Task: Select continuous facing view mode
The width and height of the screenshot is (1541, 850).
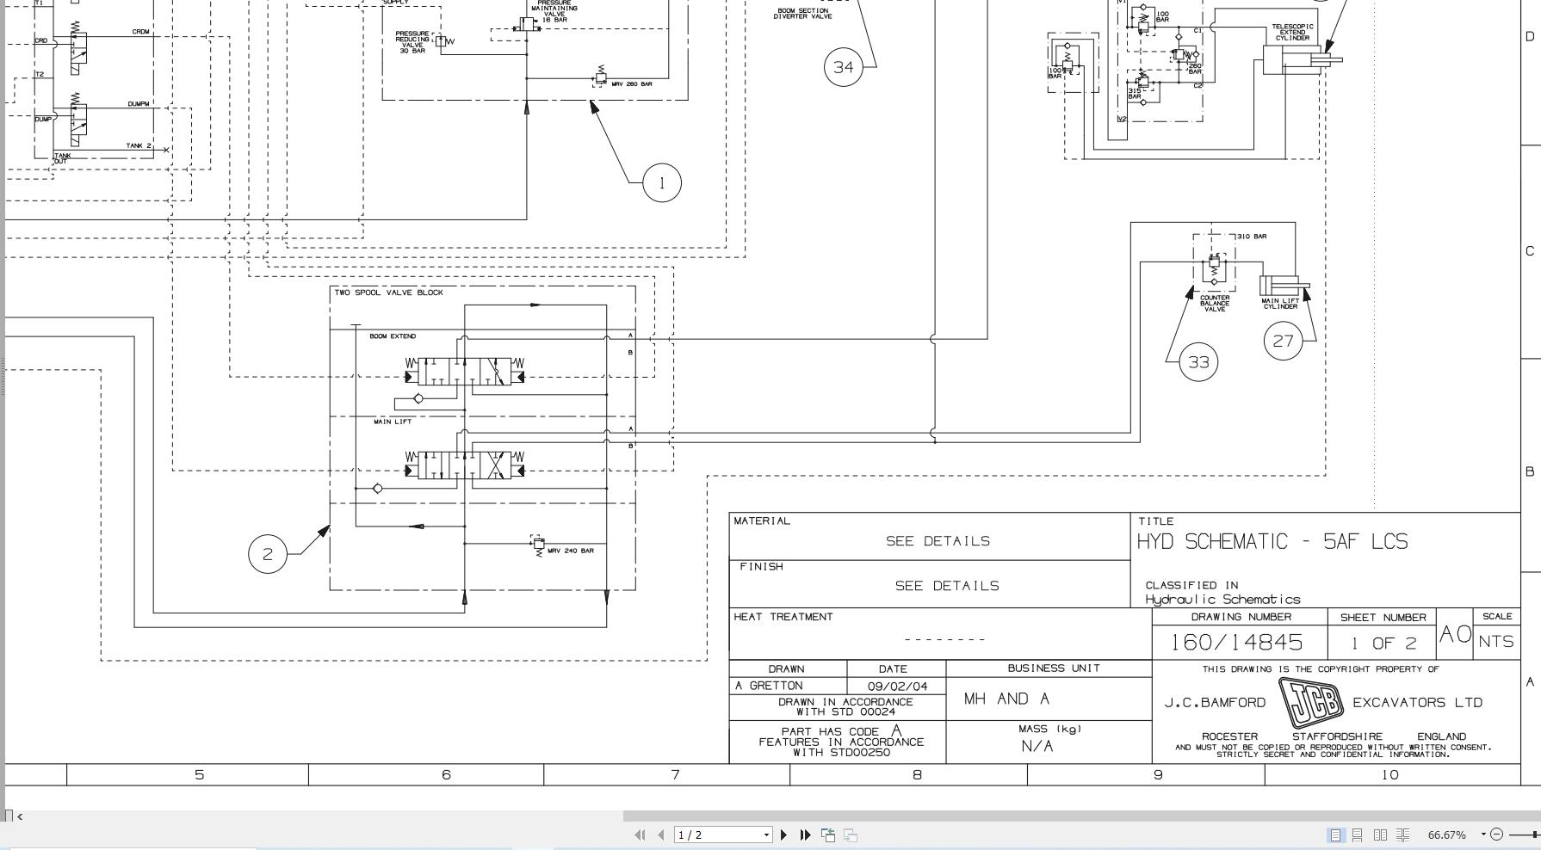Action: tap(1402, 835)
